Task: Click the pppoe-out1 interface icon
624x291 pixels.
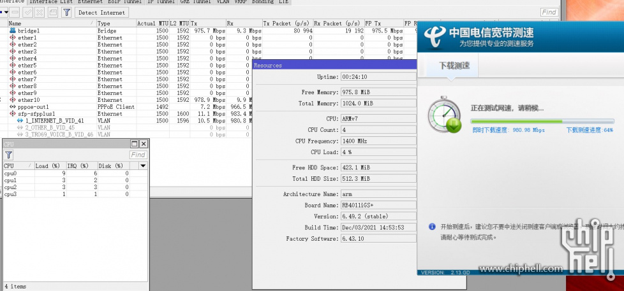Action: (x=13, y=107)
